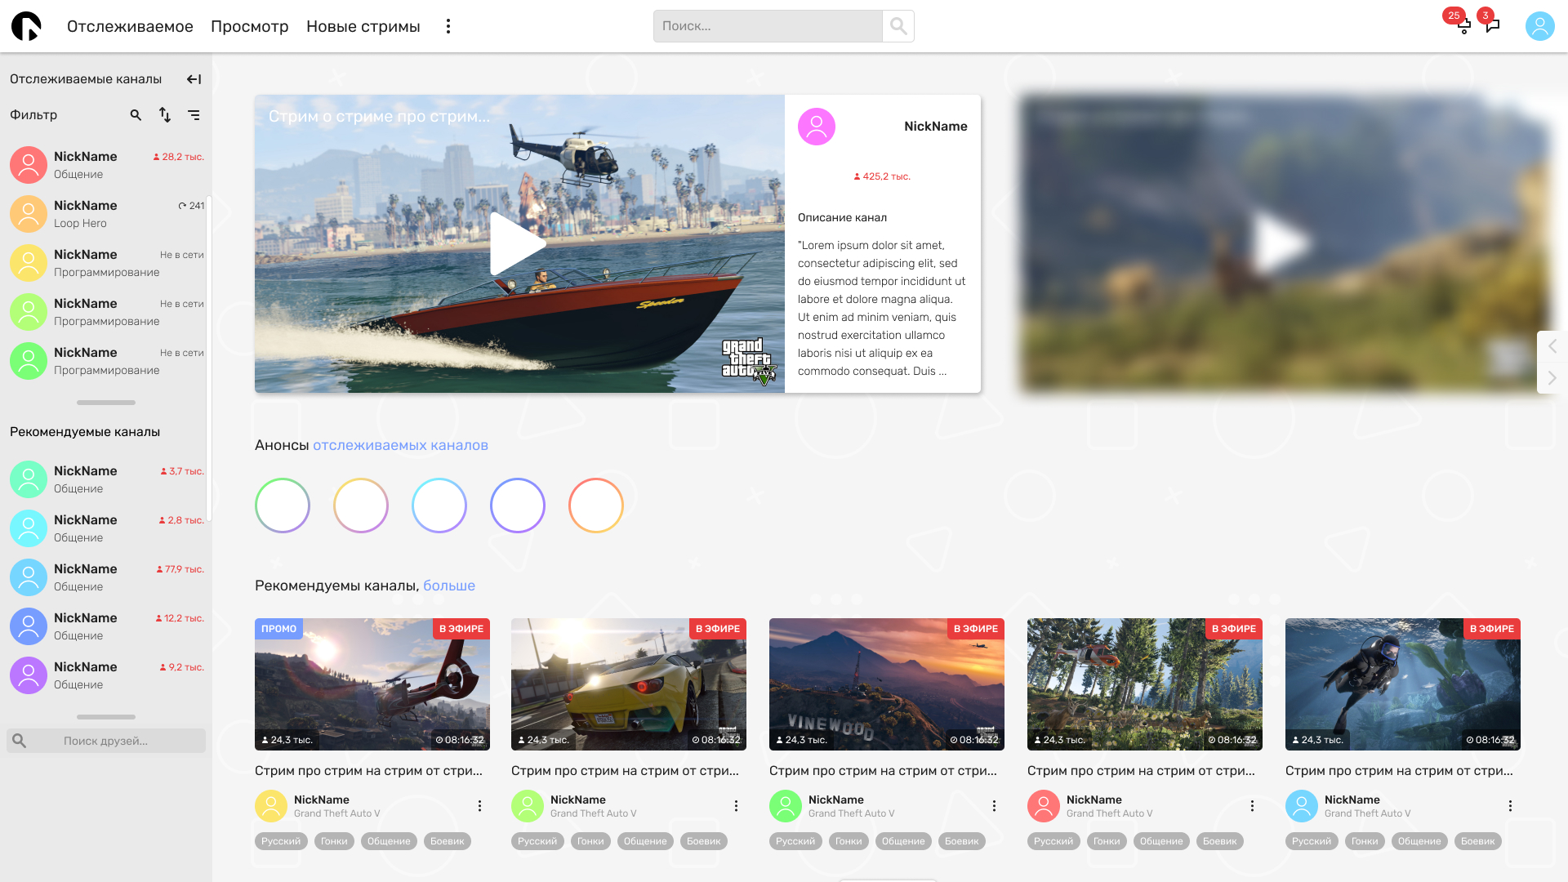Select Общение tag under Vinewood stream
Image resolution: width=1568 pixels, height=882 pixels.
[903, 841]
